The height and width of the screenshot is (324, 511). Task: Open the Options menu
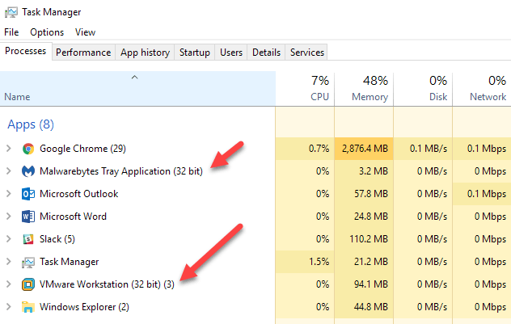tap(47, 32)
